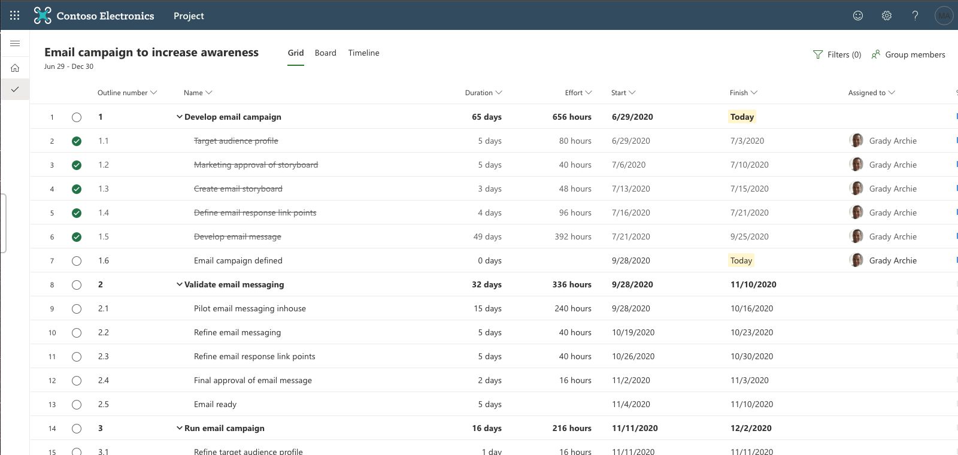Uncheck completed task Target audience profile
958x455 pixels.
point(77,141)
